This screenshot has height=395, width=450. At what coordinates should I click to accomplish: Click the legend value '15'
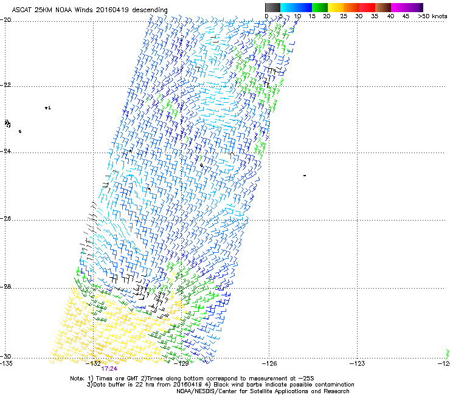pyautogui.click(x=312, y=16)
